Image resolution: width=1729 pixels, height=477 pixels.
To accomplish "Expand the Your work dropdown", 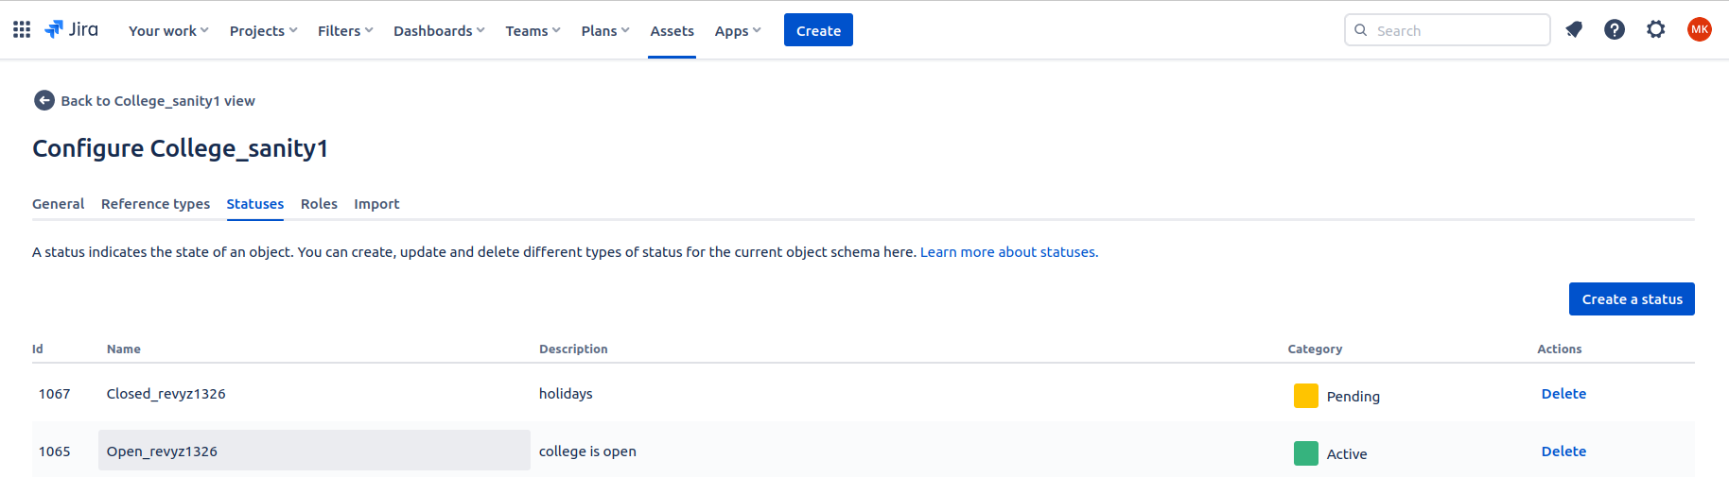I will point(168,31).
